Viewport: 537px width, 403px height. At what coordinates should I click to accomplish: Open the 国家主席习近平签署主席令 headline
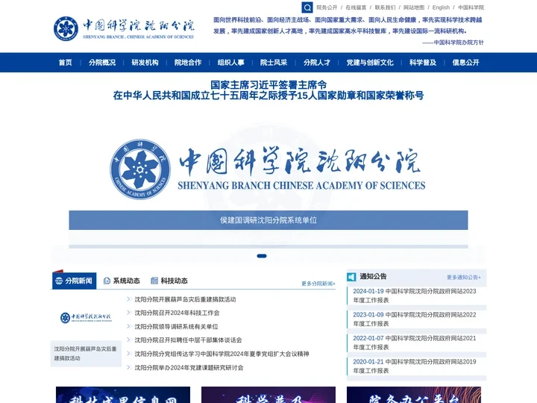point(268,84)
